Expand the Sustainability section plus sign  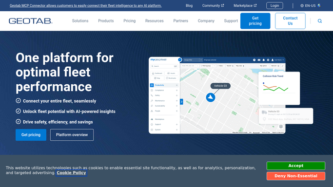pos(176,106)
